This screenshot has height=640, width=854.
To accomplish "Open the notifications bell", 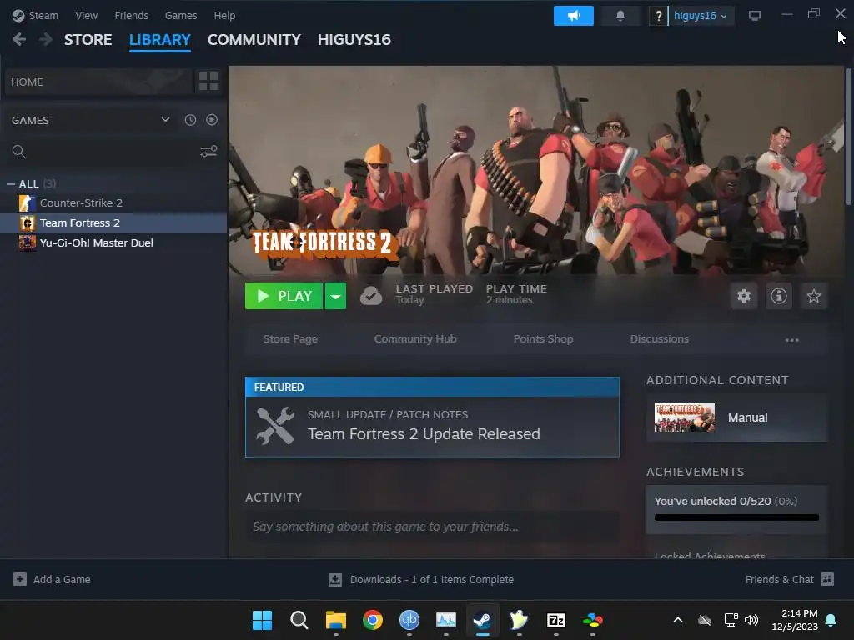I will (x=620, y=16).
